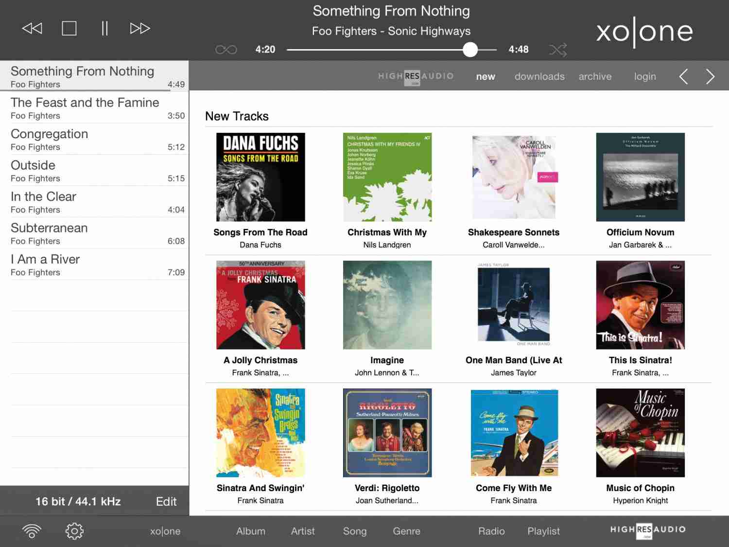Play the Subterranean track
The image size is (729, 547).
coord(94,233)
